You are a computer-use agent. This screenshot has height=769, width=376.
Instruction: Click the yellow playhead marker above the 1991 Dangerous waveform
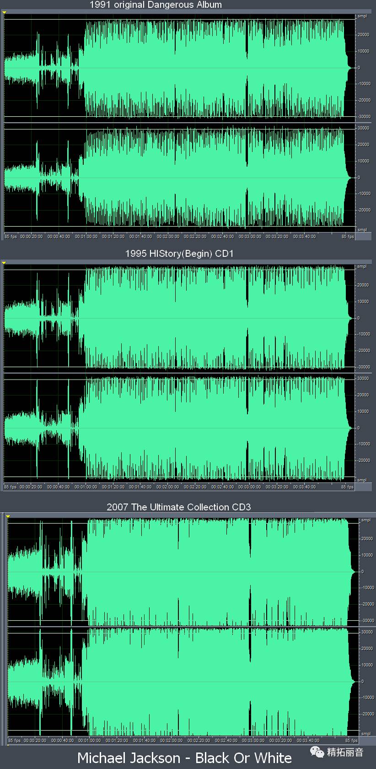[x=4, y=12]
